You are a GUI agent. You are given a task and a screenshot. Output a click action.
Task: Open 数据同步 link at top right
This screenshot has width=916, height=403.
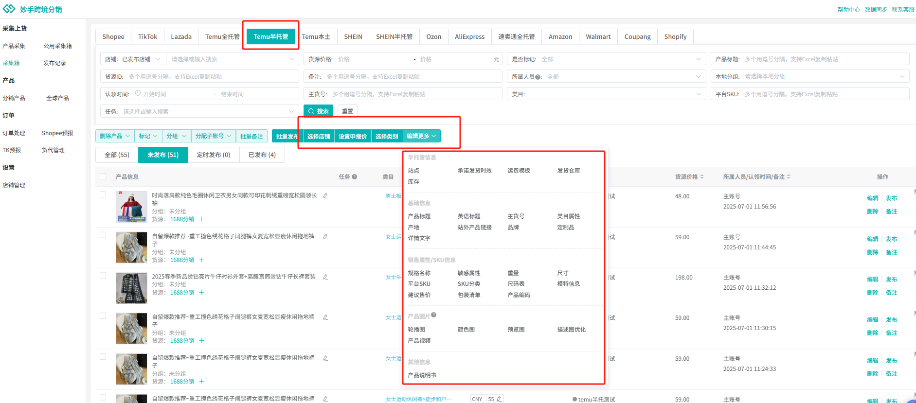[876, 10]
